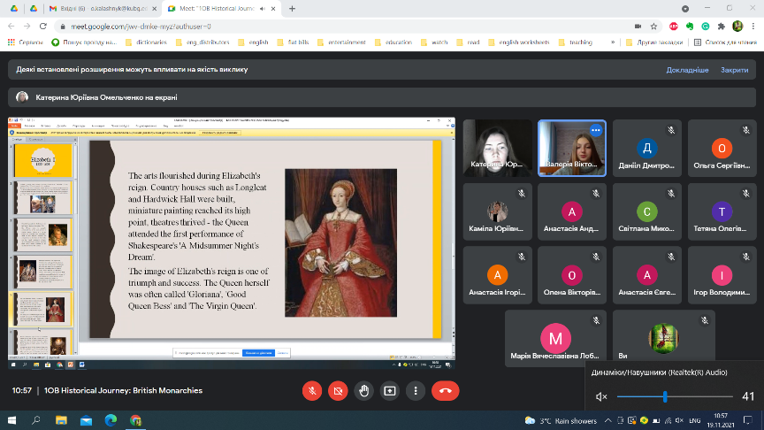Reload the Meet page
764x430 pixels.
pos(43,26)
